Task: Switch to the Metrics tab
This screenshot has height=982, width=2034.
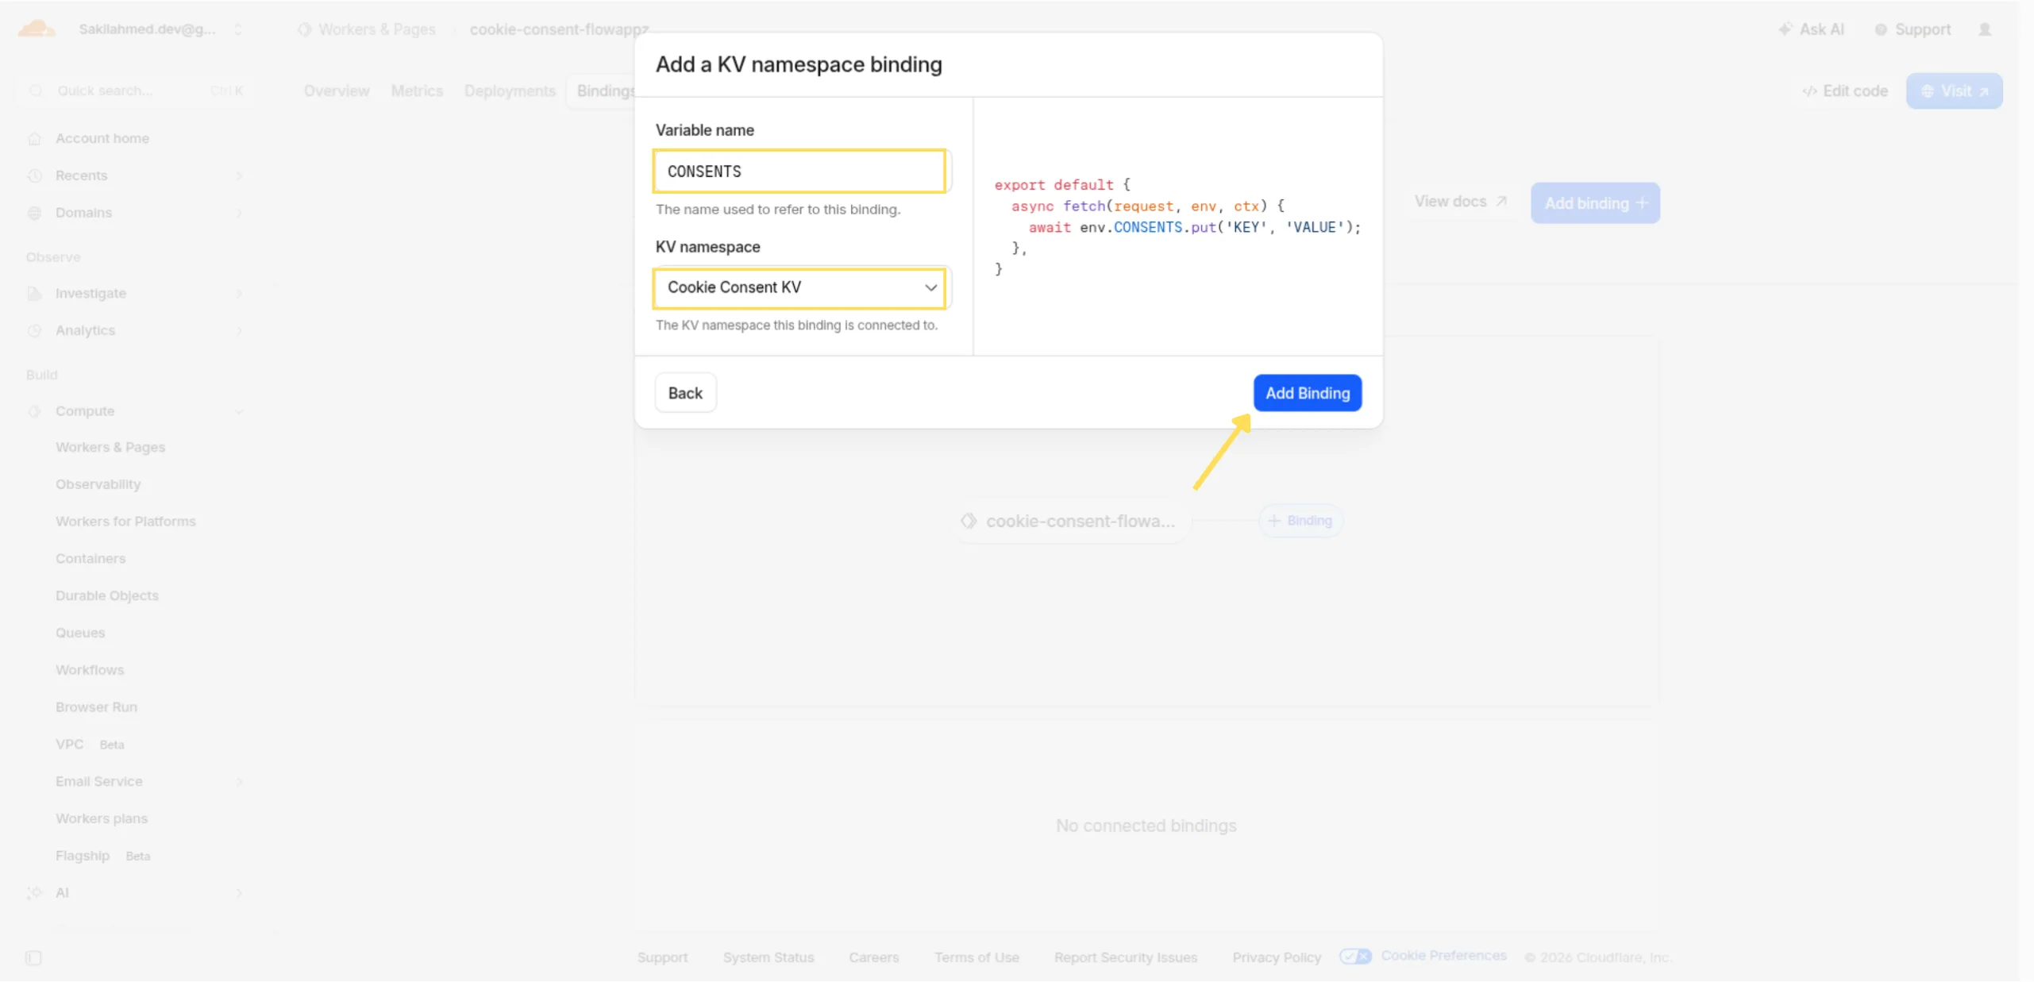Action: [x=417, y=91]
